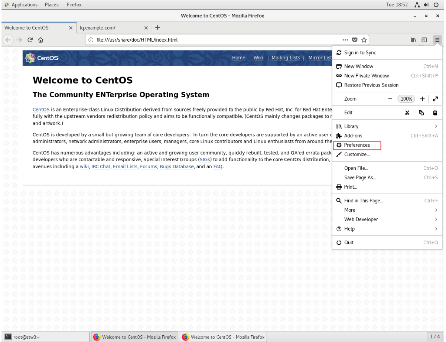Zoom in with the plus button
Image resolution: width=446 pixels, height=342 pixels.
[x=422, y=99]
